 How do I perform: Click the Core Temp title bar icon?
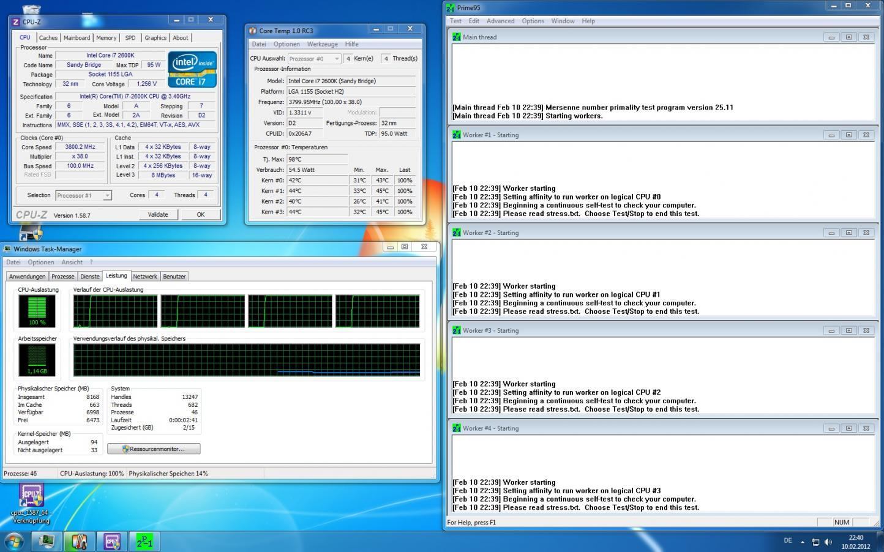pyautogui.click(x=253, y=31)
